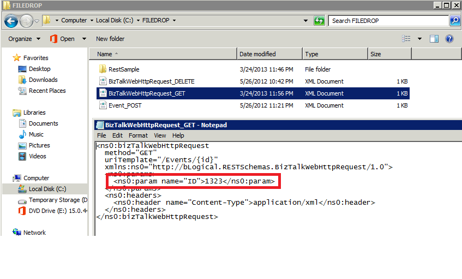Click the folder icon in address bar

tap(46, 20)
